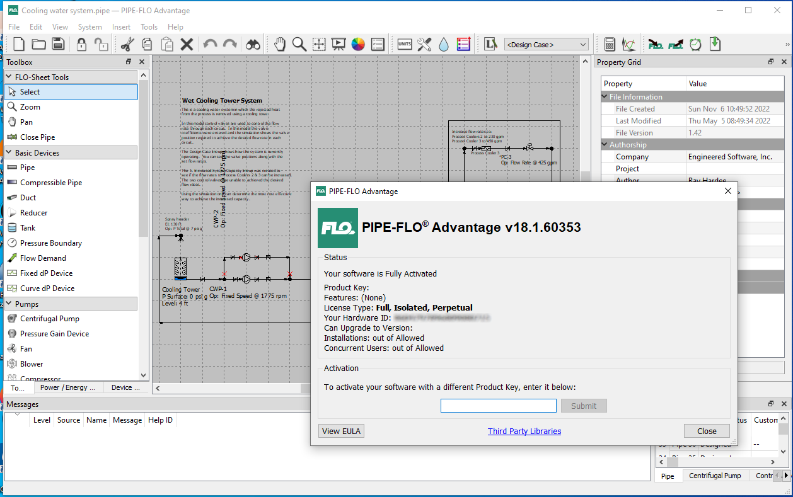Click the FLO export arrow icon
Viewport: 793px width, 497px height.
click(676, 44)
